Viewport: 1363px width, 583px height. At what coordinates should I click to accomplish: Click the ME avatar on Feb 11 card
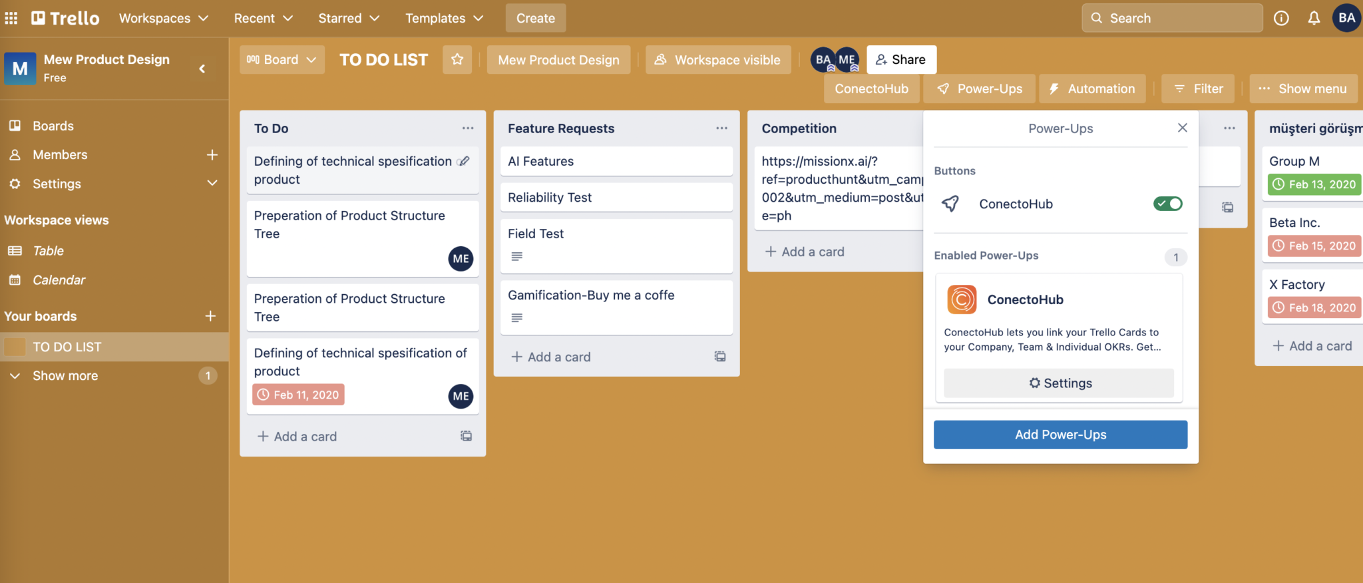point(461,396)
